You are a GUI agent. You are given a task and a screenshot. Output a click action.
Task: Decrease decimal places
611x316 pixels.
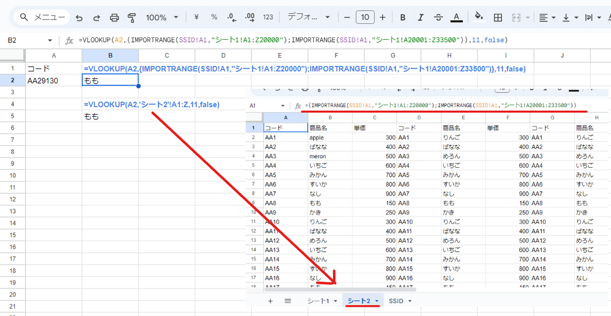tap(232, 17)
